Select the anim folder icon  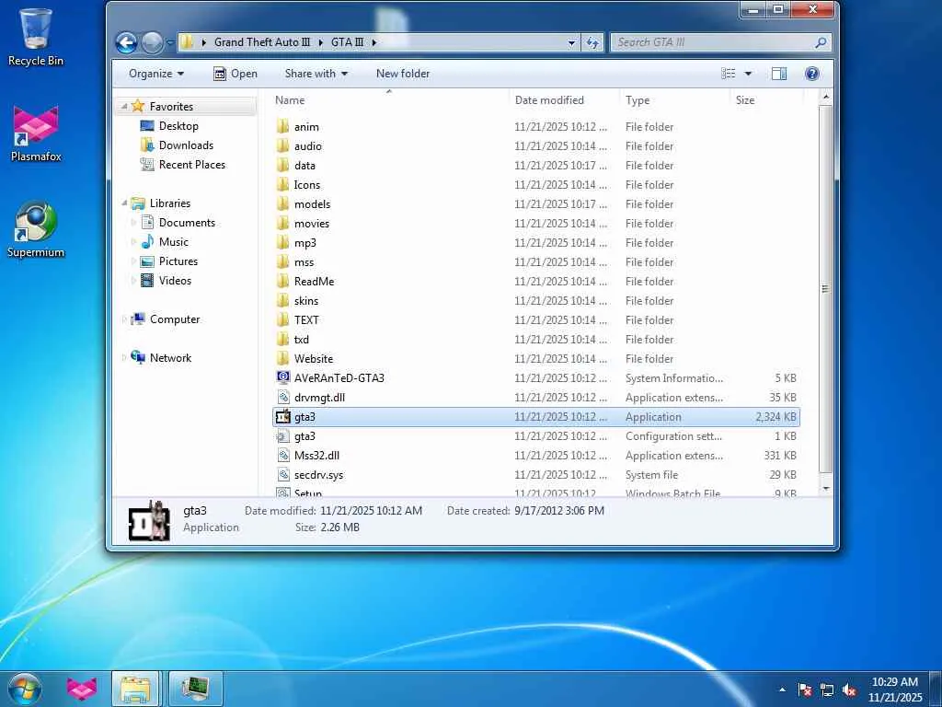[x=283, y=126]
